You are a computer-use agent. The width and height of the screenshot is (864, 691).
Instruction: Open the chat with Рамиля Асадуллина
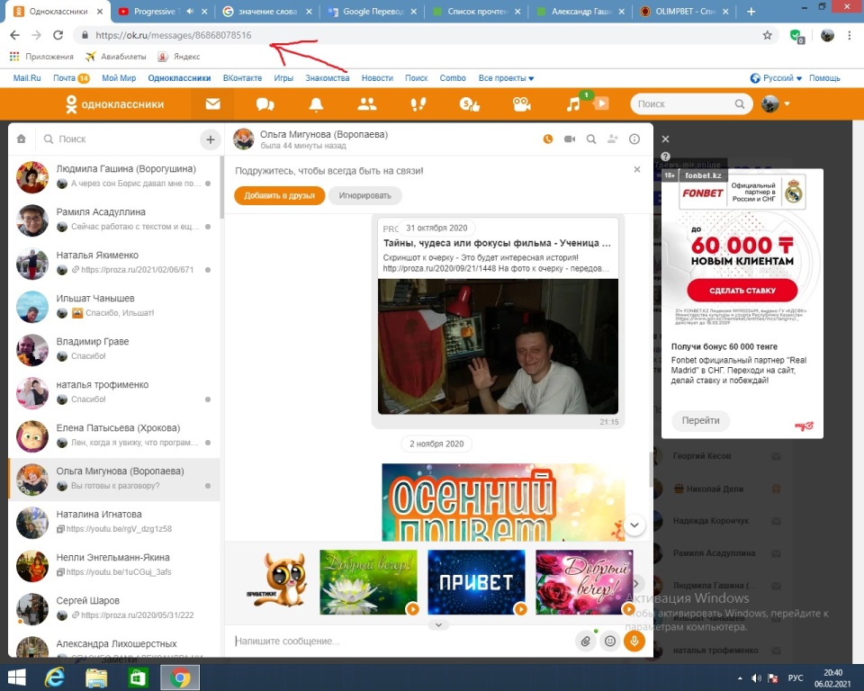[114, 220]
